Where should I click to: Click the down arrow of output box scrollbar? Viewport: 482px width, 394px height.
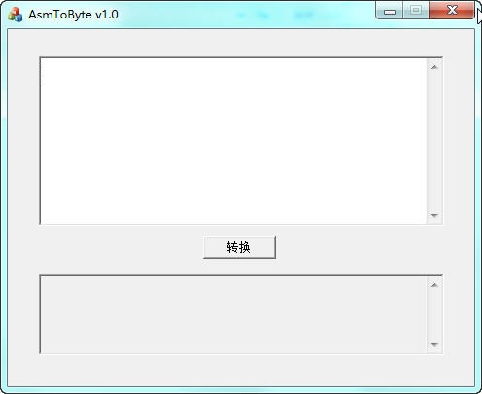(x=434, y=345)
